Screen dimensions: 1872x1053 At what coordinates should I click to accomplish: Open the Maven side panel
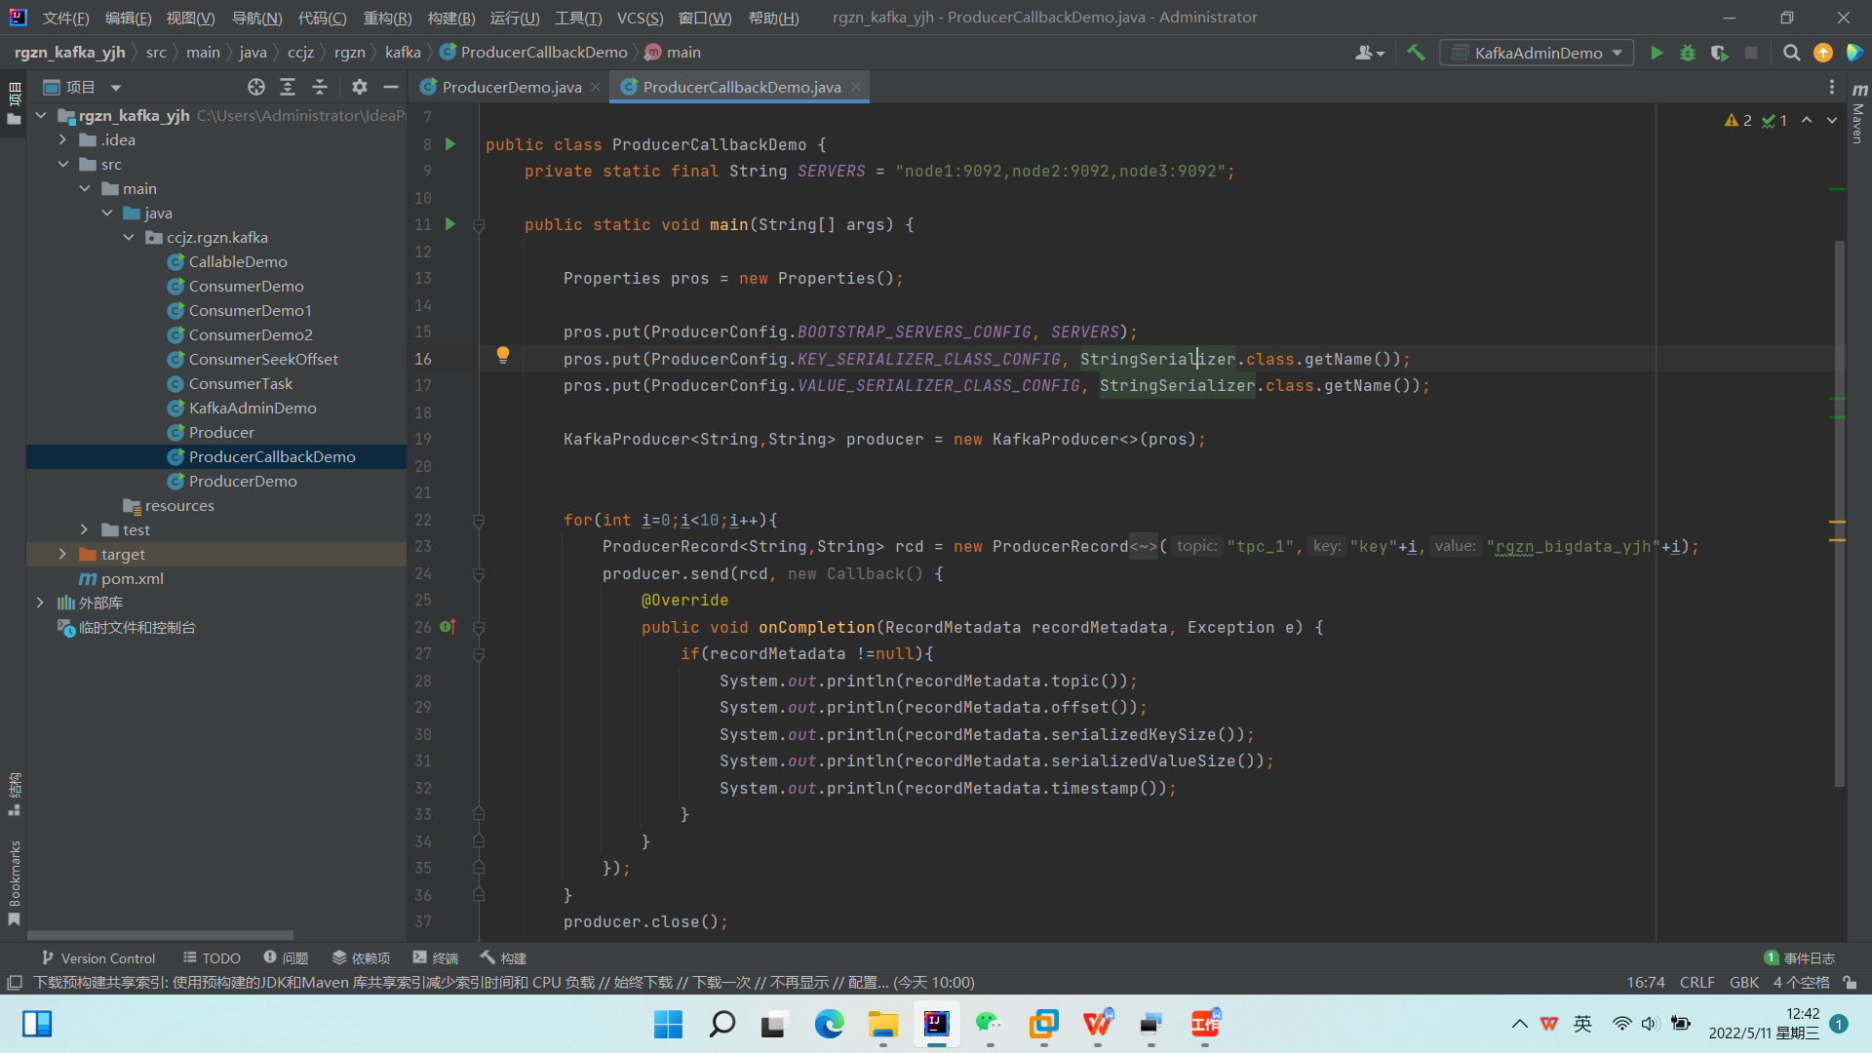(x=1858, y=115)
